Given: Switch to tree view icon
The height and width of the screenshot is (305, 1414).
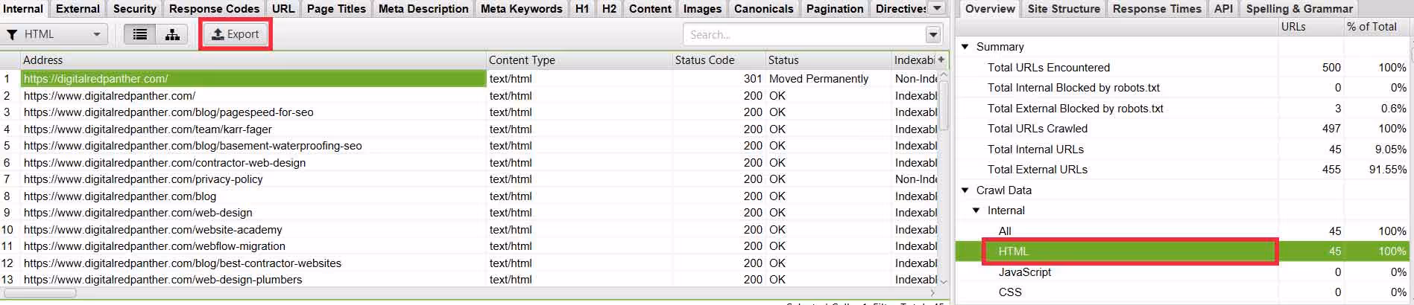Looking at the screenshot, I should tap(172, 34).
